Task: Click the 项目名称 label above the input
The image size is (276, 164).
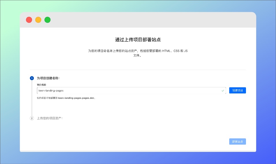Action: pyautogui.click(x=42, y=85)
